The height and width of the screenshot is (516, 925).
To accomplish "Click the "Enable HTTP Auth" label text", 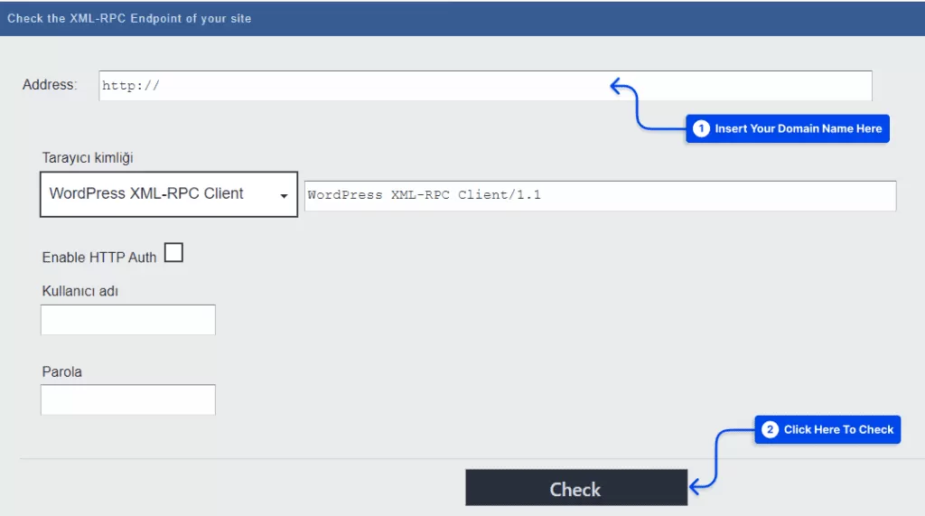I will pyautogui.click(x=99, y=258).
